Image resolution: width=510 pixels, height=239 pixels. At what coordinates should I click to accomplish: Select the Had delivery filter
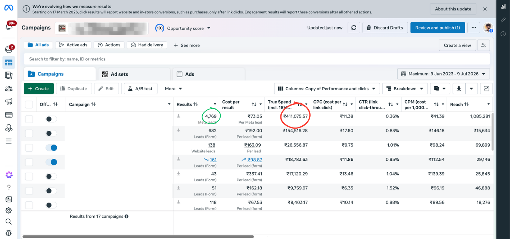(x=147, y=45)
